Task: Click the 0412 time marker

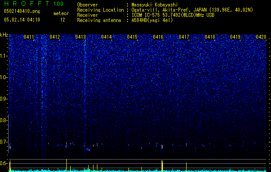Action: coord(55,37)
